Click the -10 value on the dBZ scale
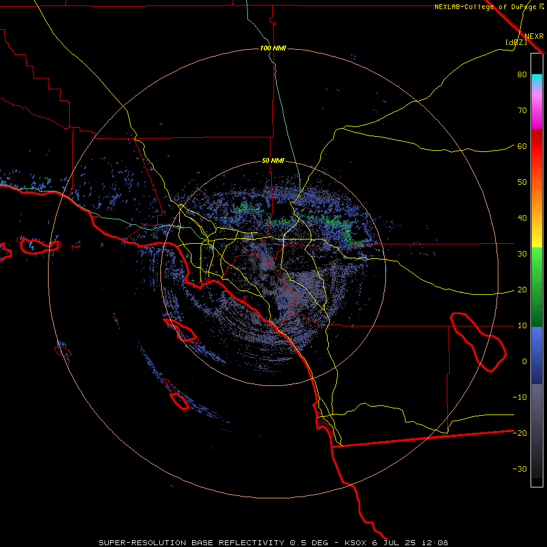The image size is (547, 547). click(x=520, y=397)
